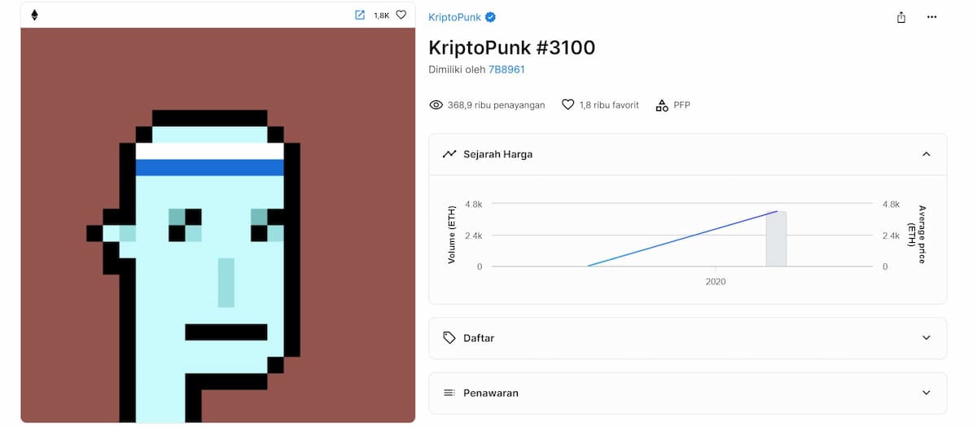The image size is (977, 427).
Task: Open the 1,8 ribu favorit list
Action: pos(609,105)
